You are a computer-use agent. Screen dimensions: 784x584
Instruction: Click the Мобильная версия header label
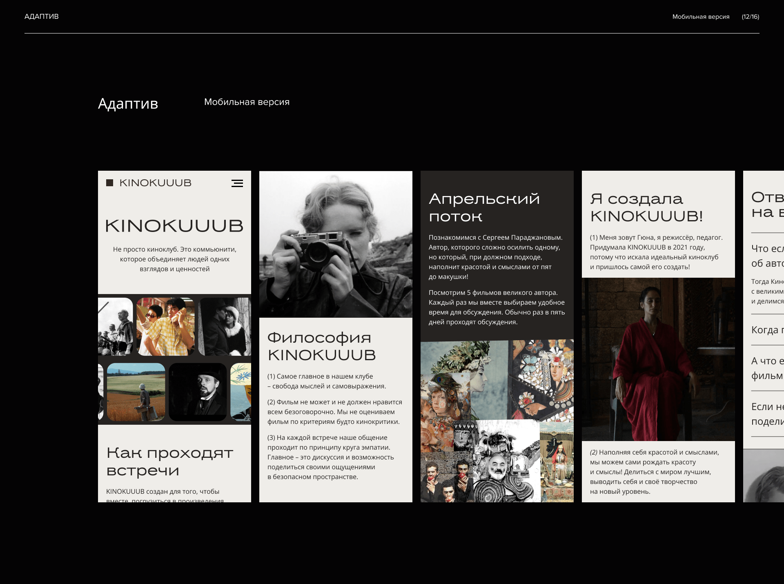(x=701, y=17)
